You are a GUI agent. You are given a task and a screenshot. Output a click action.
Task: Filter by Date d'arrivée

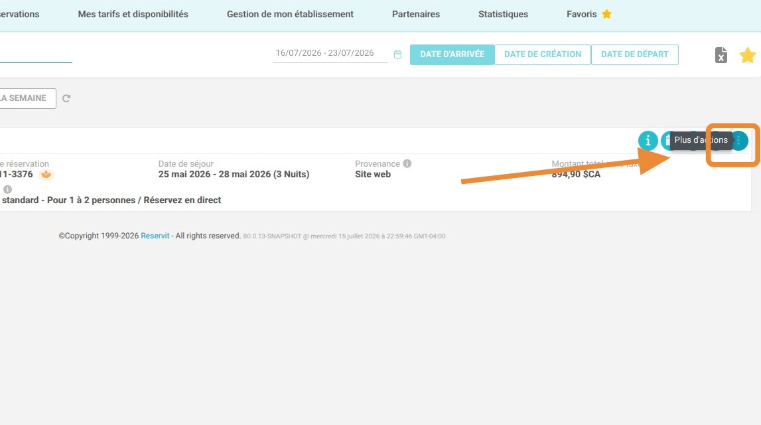click(452, 54)
